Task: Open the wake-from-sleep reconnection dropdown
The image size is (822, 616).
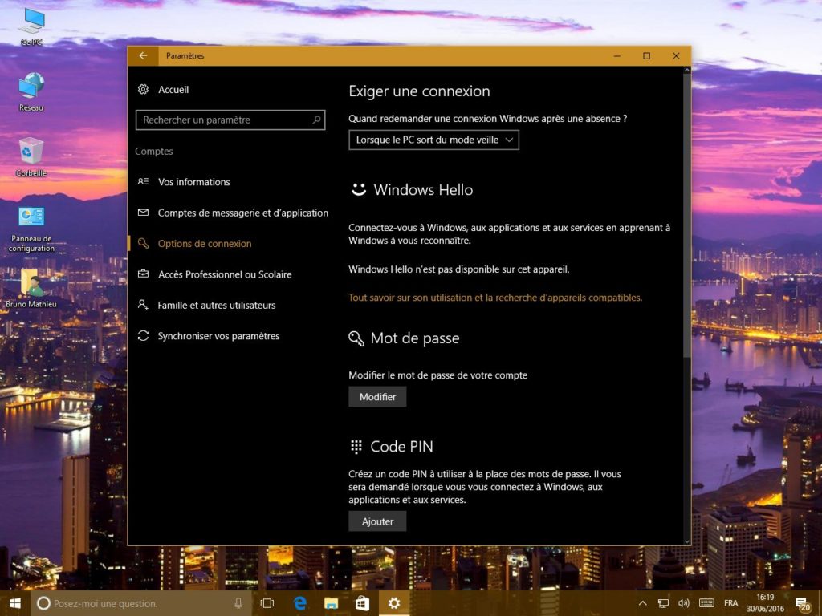Action: pos(433,139)
